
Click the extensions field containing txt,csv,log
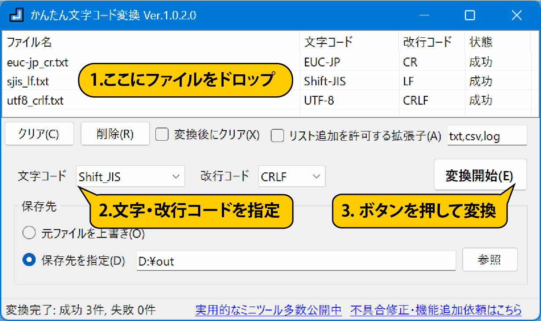point(487,136)
